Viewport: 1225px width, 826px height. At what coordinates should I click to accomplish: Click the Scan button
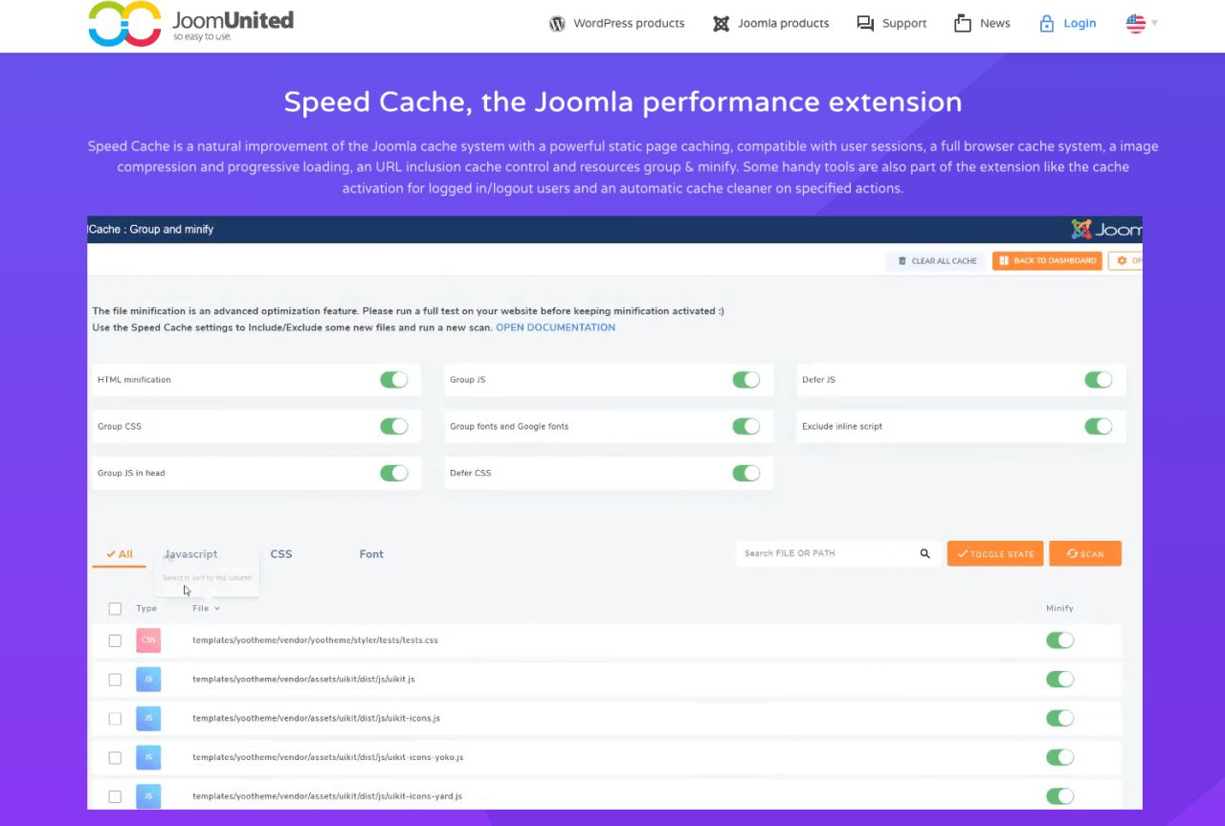pyautogui.click(x=1085, y=553)
